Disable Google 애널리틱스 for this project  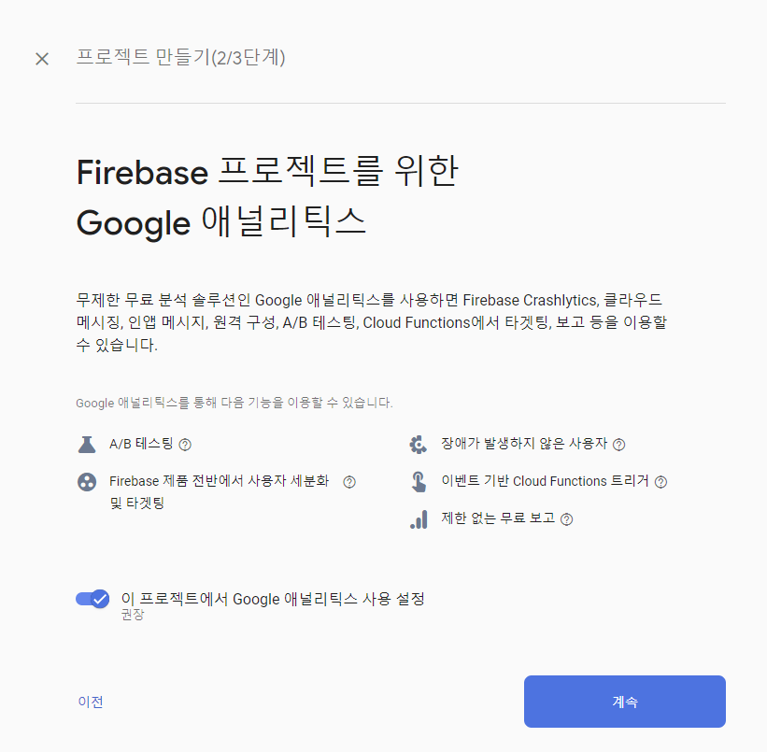click(92, 599)
